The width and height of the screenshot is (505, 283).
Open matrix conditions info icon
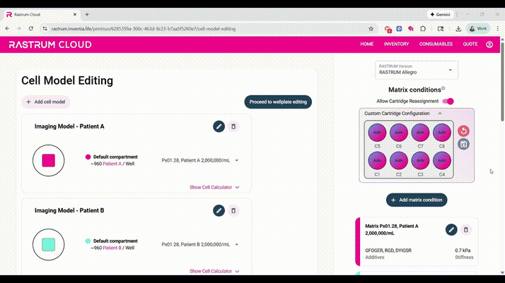443,88
